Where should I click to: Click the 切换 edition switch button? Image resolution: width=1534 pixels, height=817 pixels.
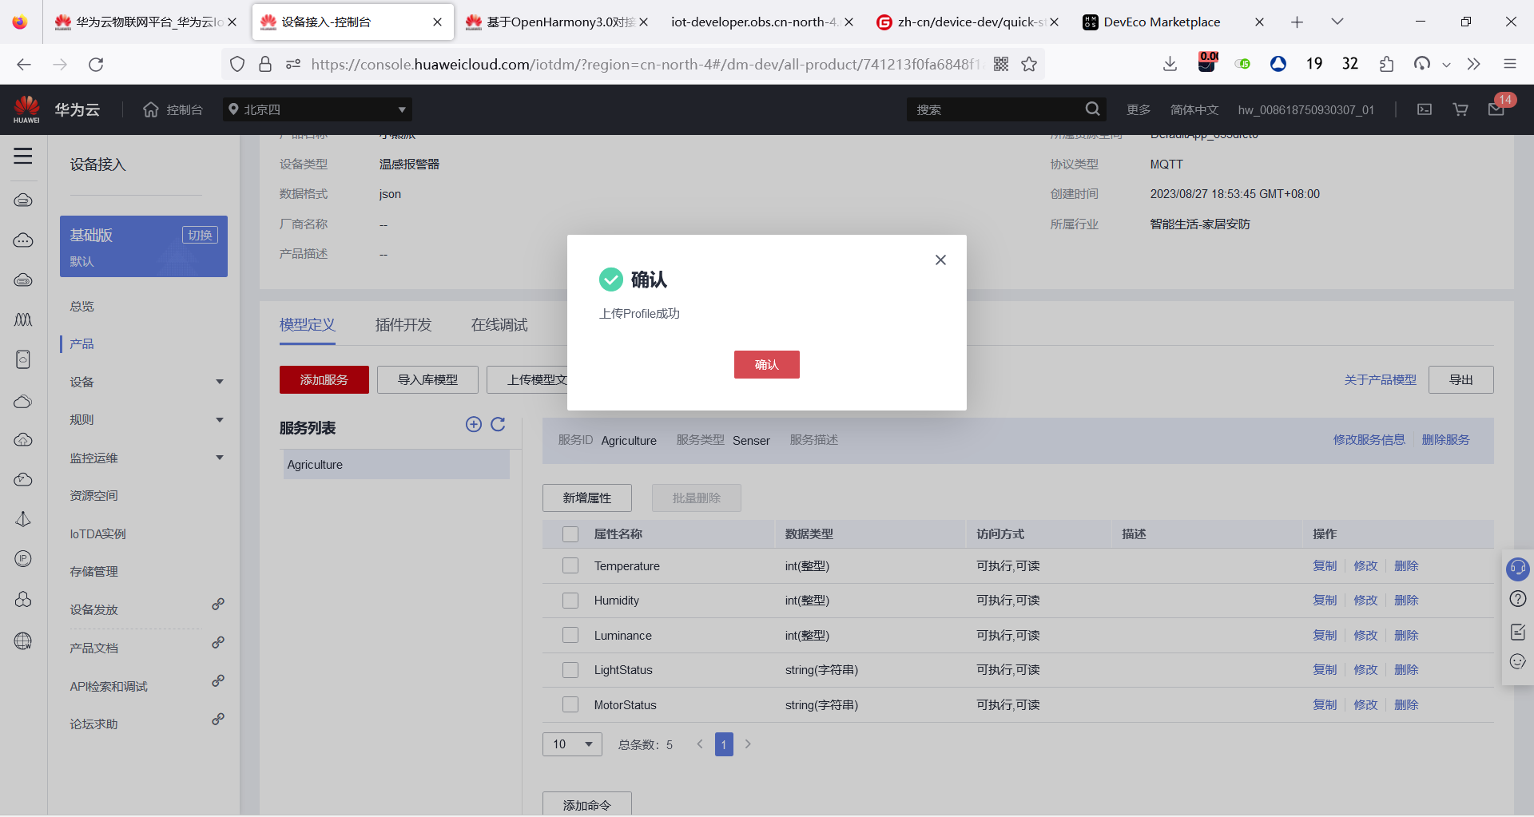(200, 235)
